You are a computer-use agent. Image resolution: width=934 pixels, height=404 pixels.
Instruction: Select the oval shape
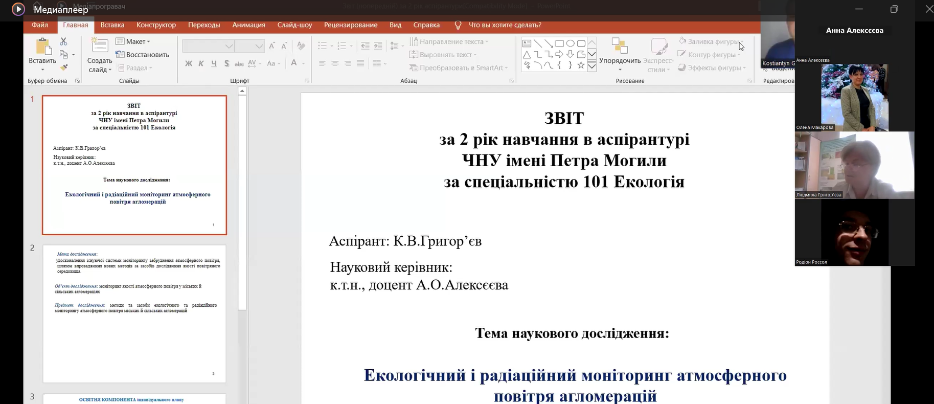tap(570, 43)
